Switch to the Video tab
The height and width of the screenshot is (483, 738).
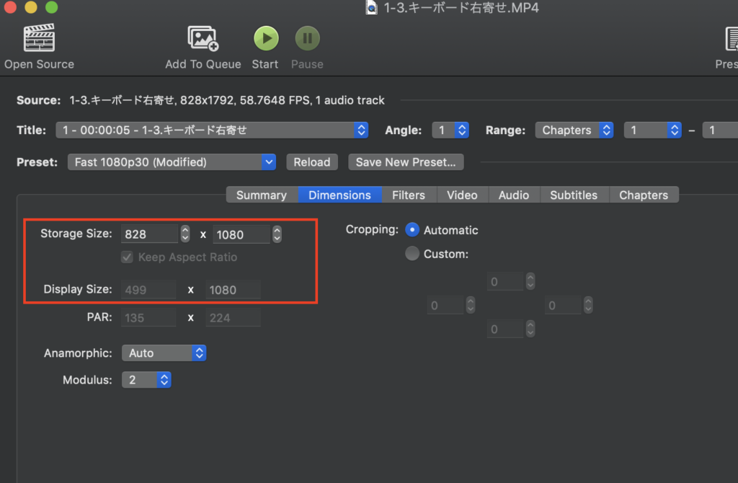click(462, 195)
